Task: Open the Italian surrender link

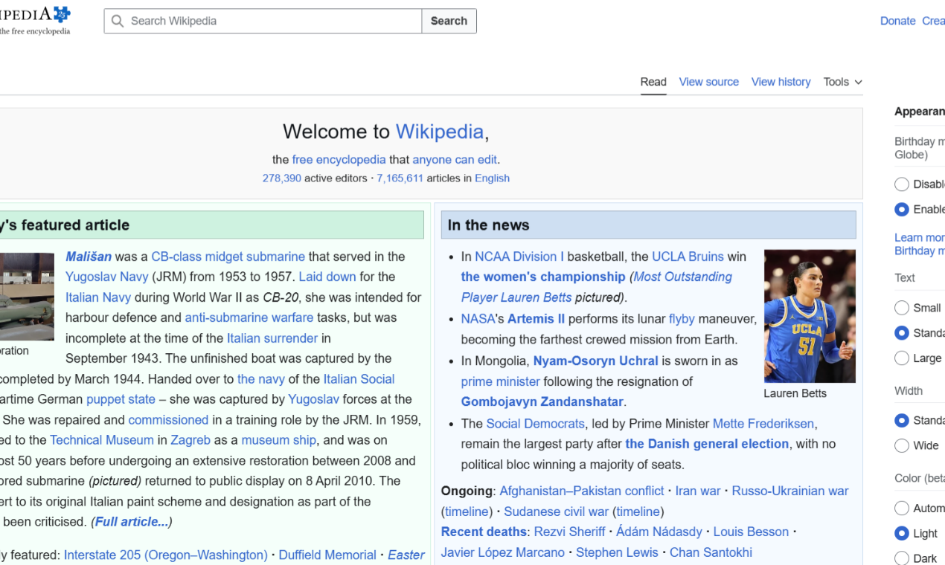Action: pyautogui.click(x=272, y=338)
